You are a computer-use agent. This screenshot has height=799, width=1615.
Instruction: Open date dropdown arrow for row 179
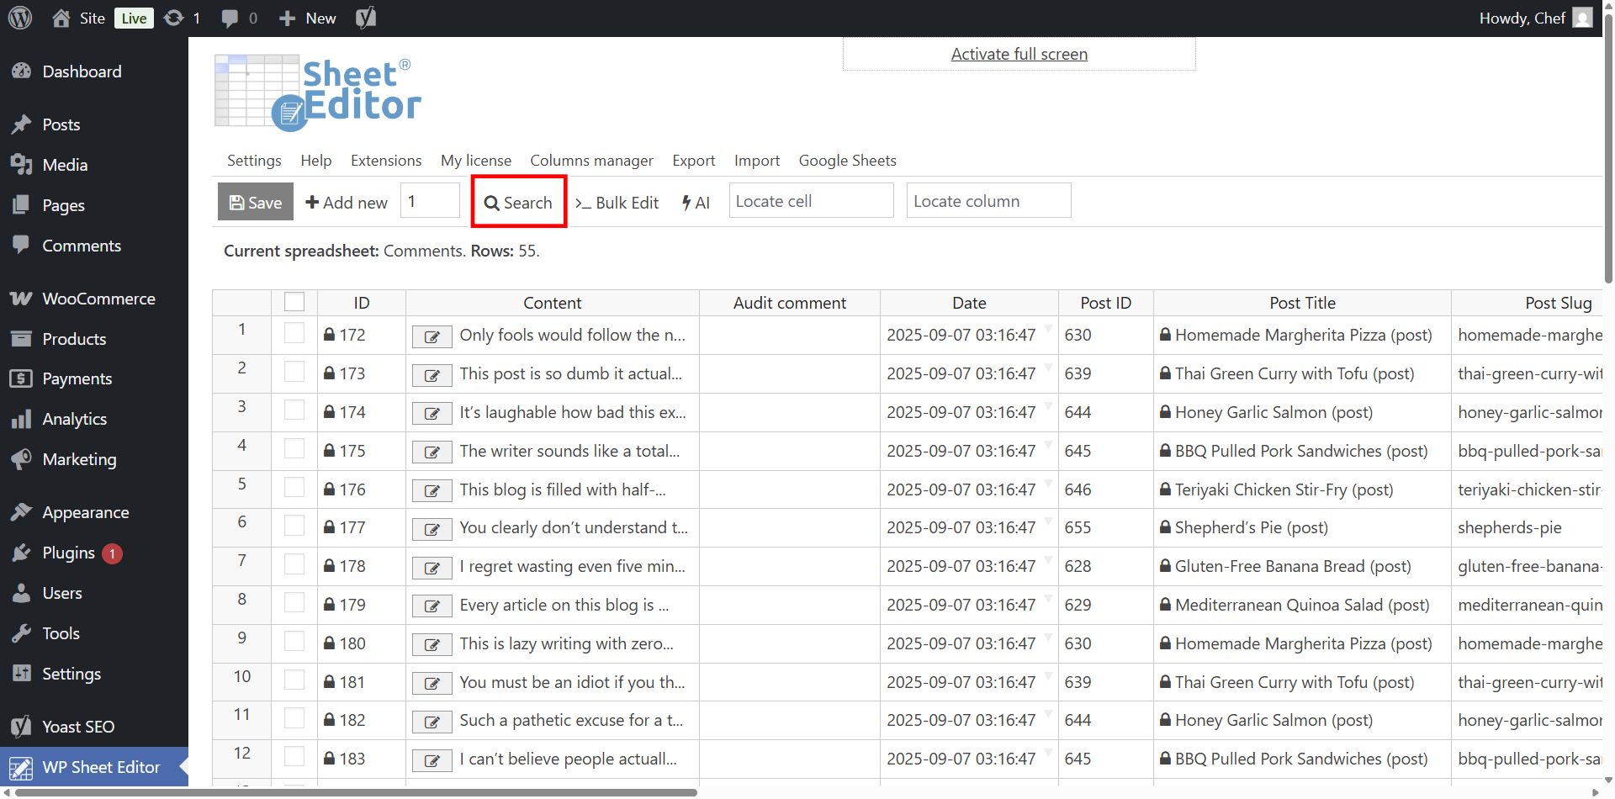[1048, 597]
